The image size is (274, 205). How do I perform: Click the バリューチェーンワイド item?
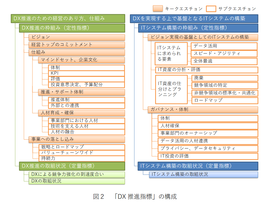tap(82, 153)
